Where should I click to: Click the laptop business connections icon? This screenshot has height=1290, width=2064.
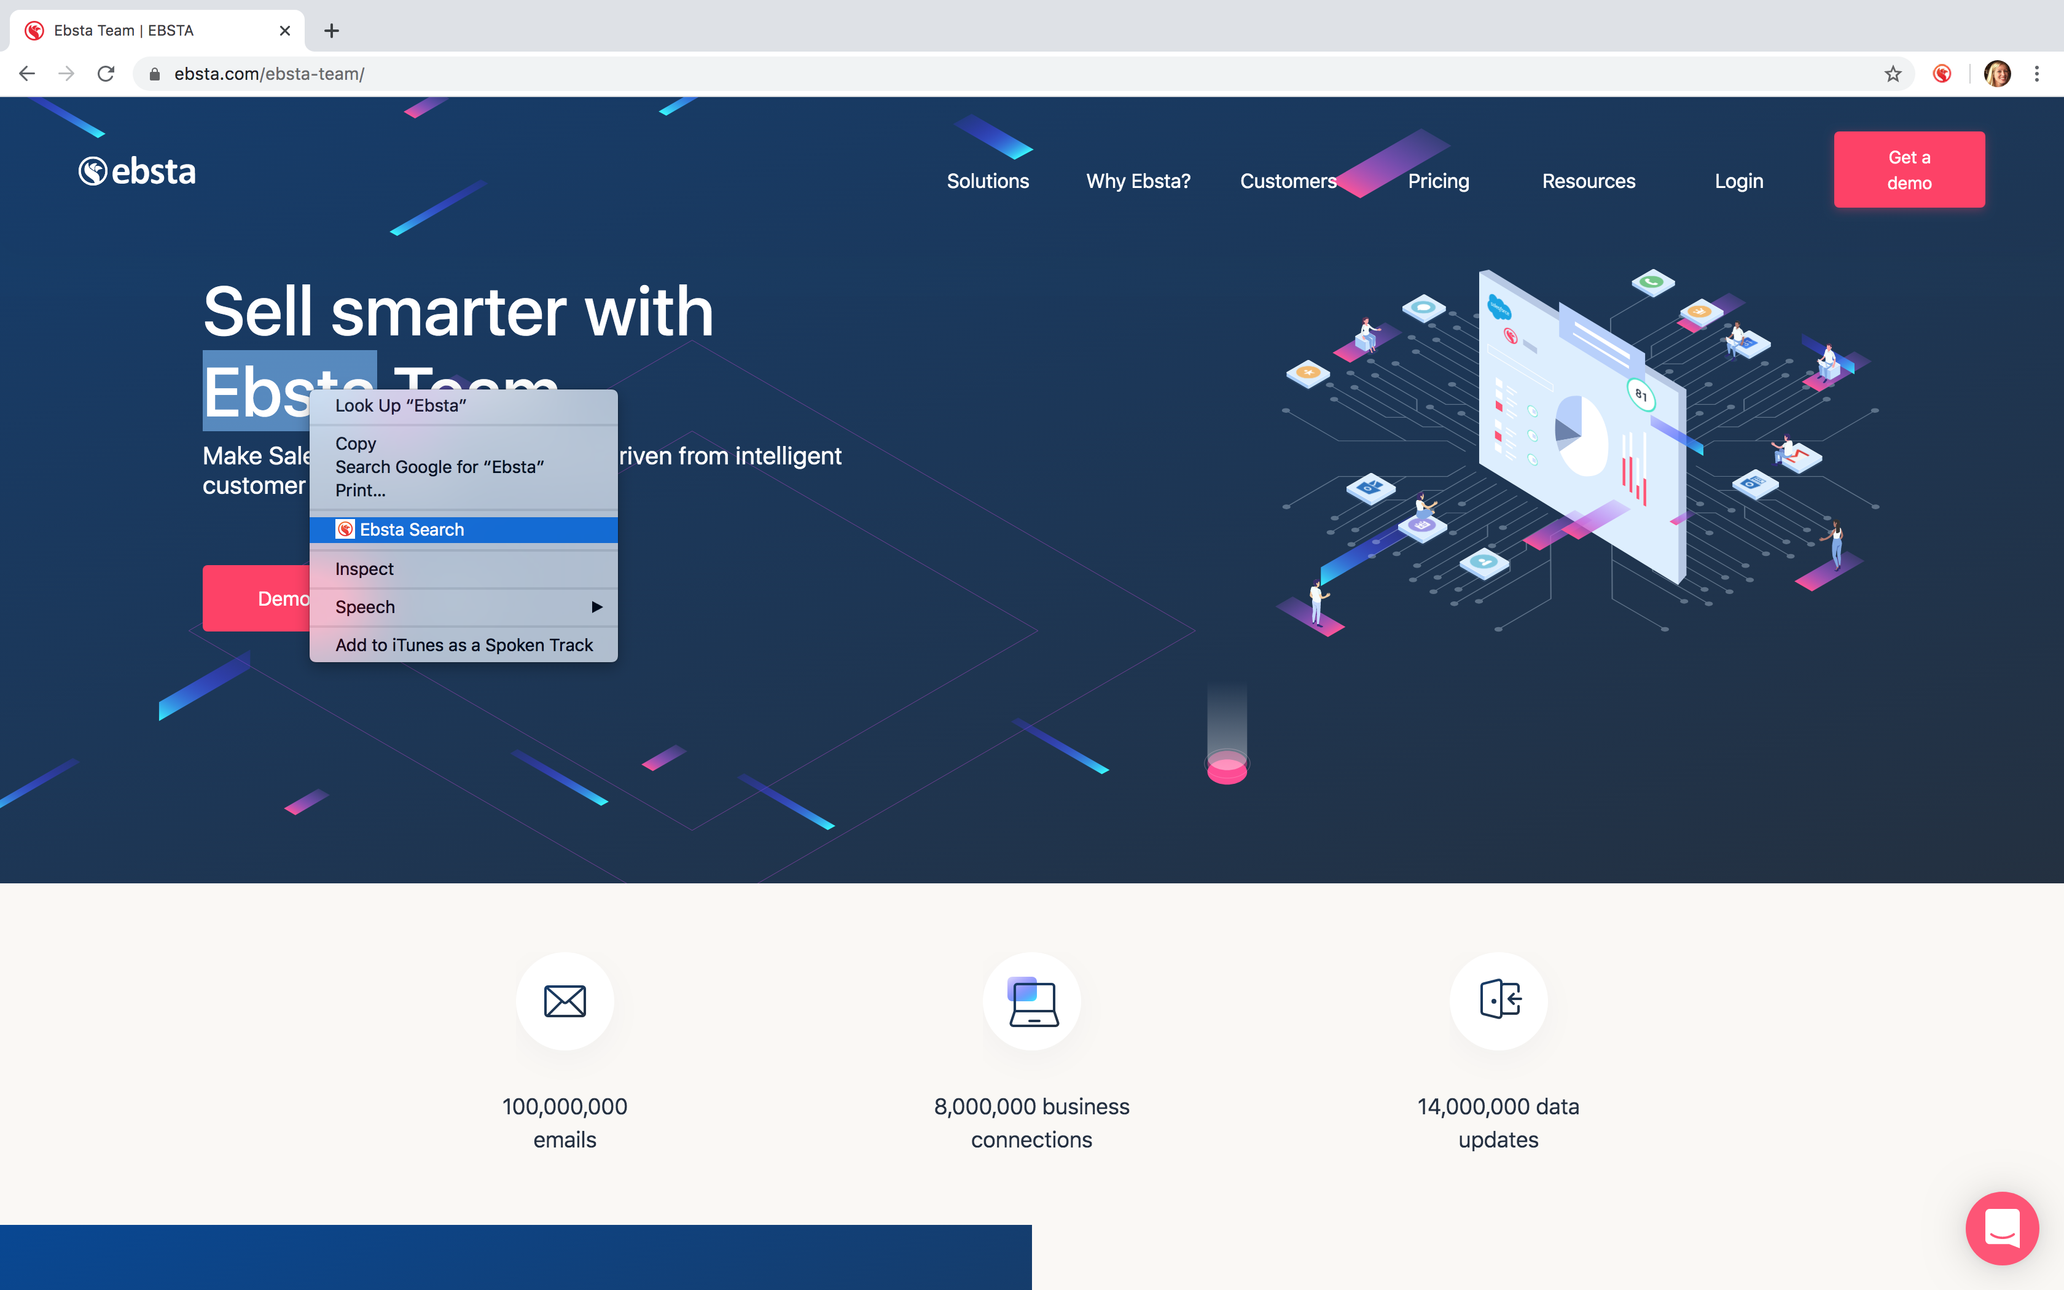(1032, 1001)
